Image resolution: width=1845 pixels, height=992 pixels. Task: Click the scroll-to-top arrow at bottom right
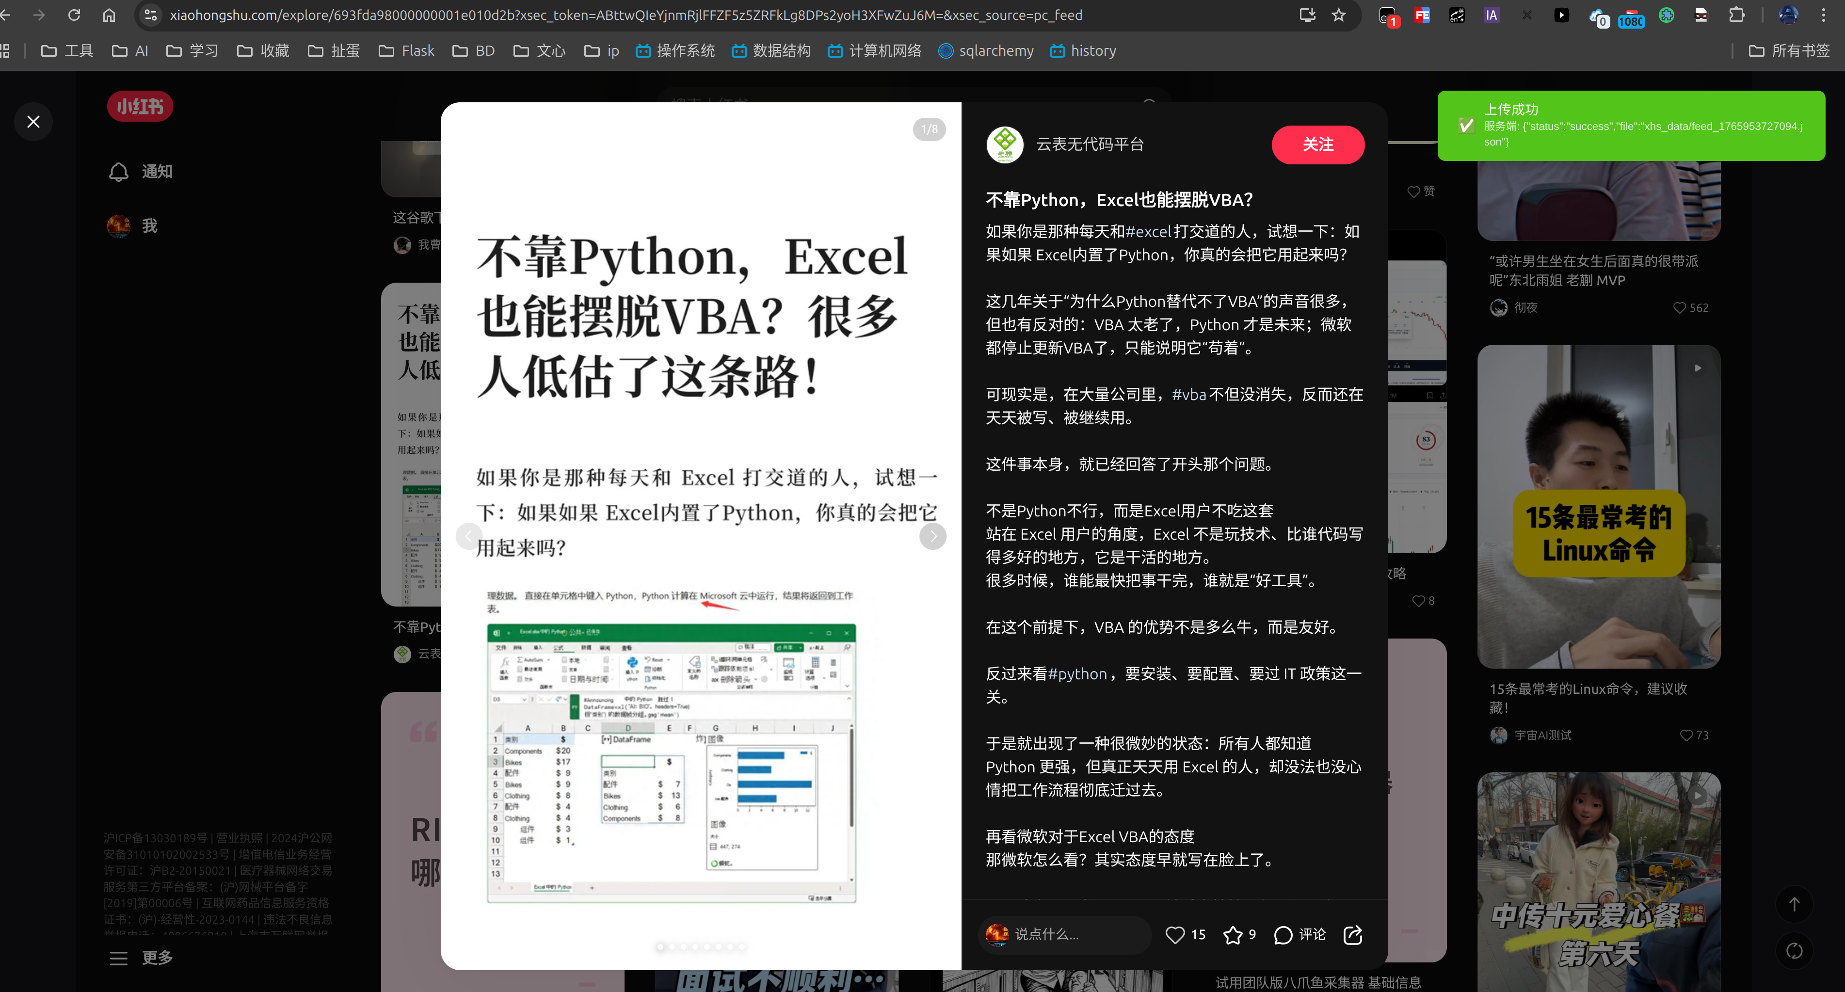click(x=1794, y=904)
